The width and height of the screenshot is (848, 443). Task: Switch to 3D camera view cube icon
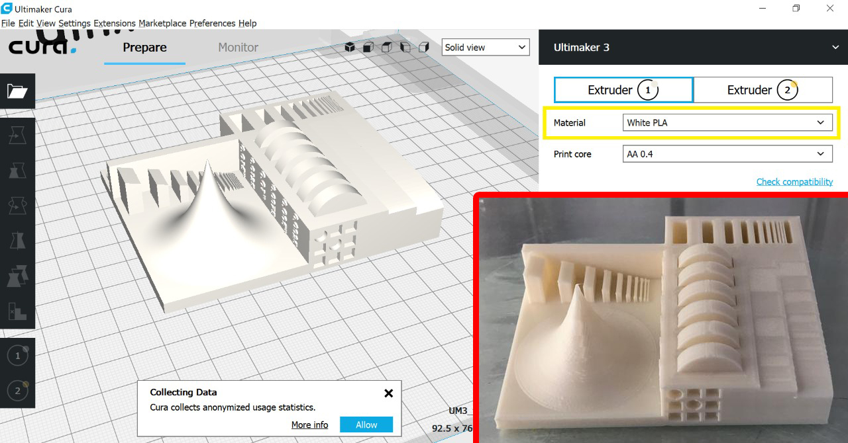point(350,47)
